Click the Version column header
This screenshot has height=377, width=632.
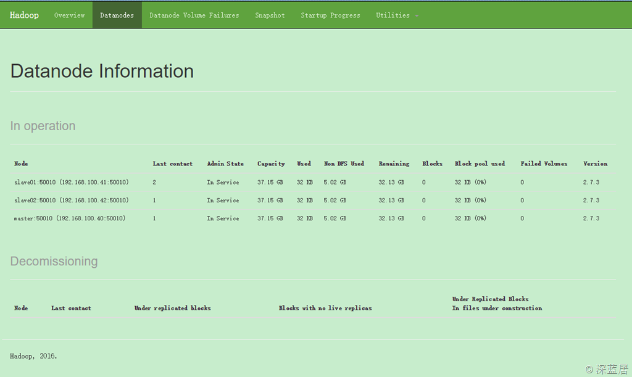(x=595, y=164)
